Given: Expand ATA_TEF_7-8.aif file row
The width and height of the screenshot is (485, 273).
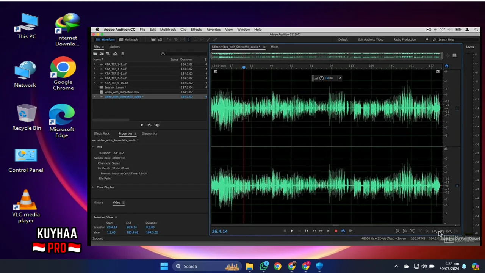Looking at the screenshot, I should (94, 78).
